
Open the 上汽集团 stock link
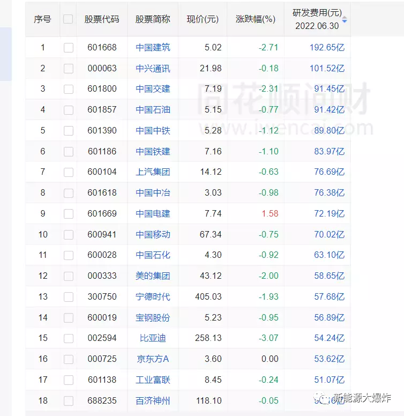153,172
